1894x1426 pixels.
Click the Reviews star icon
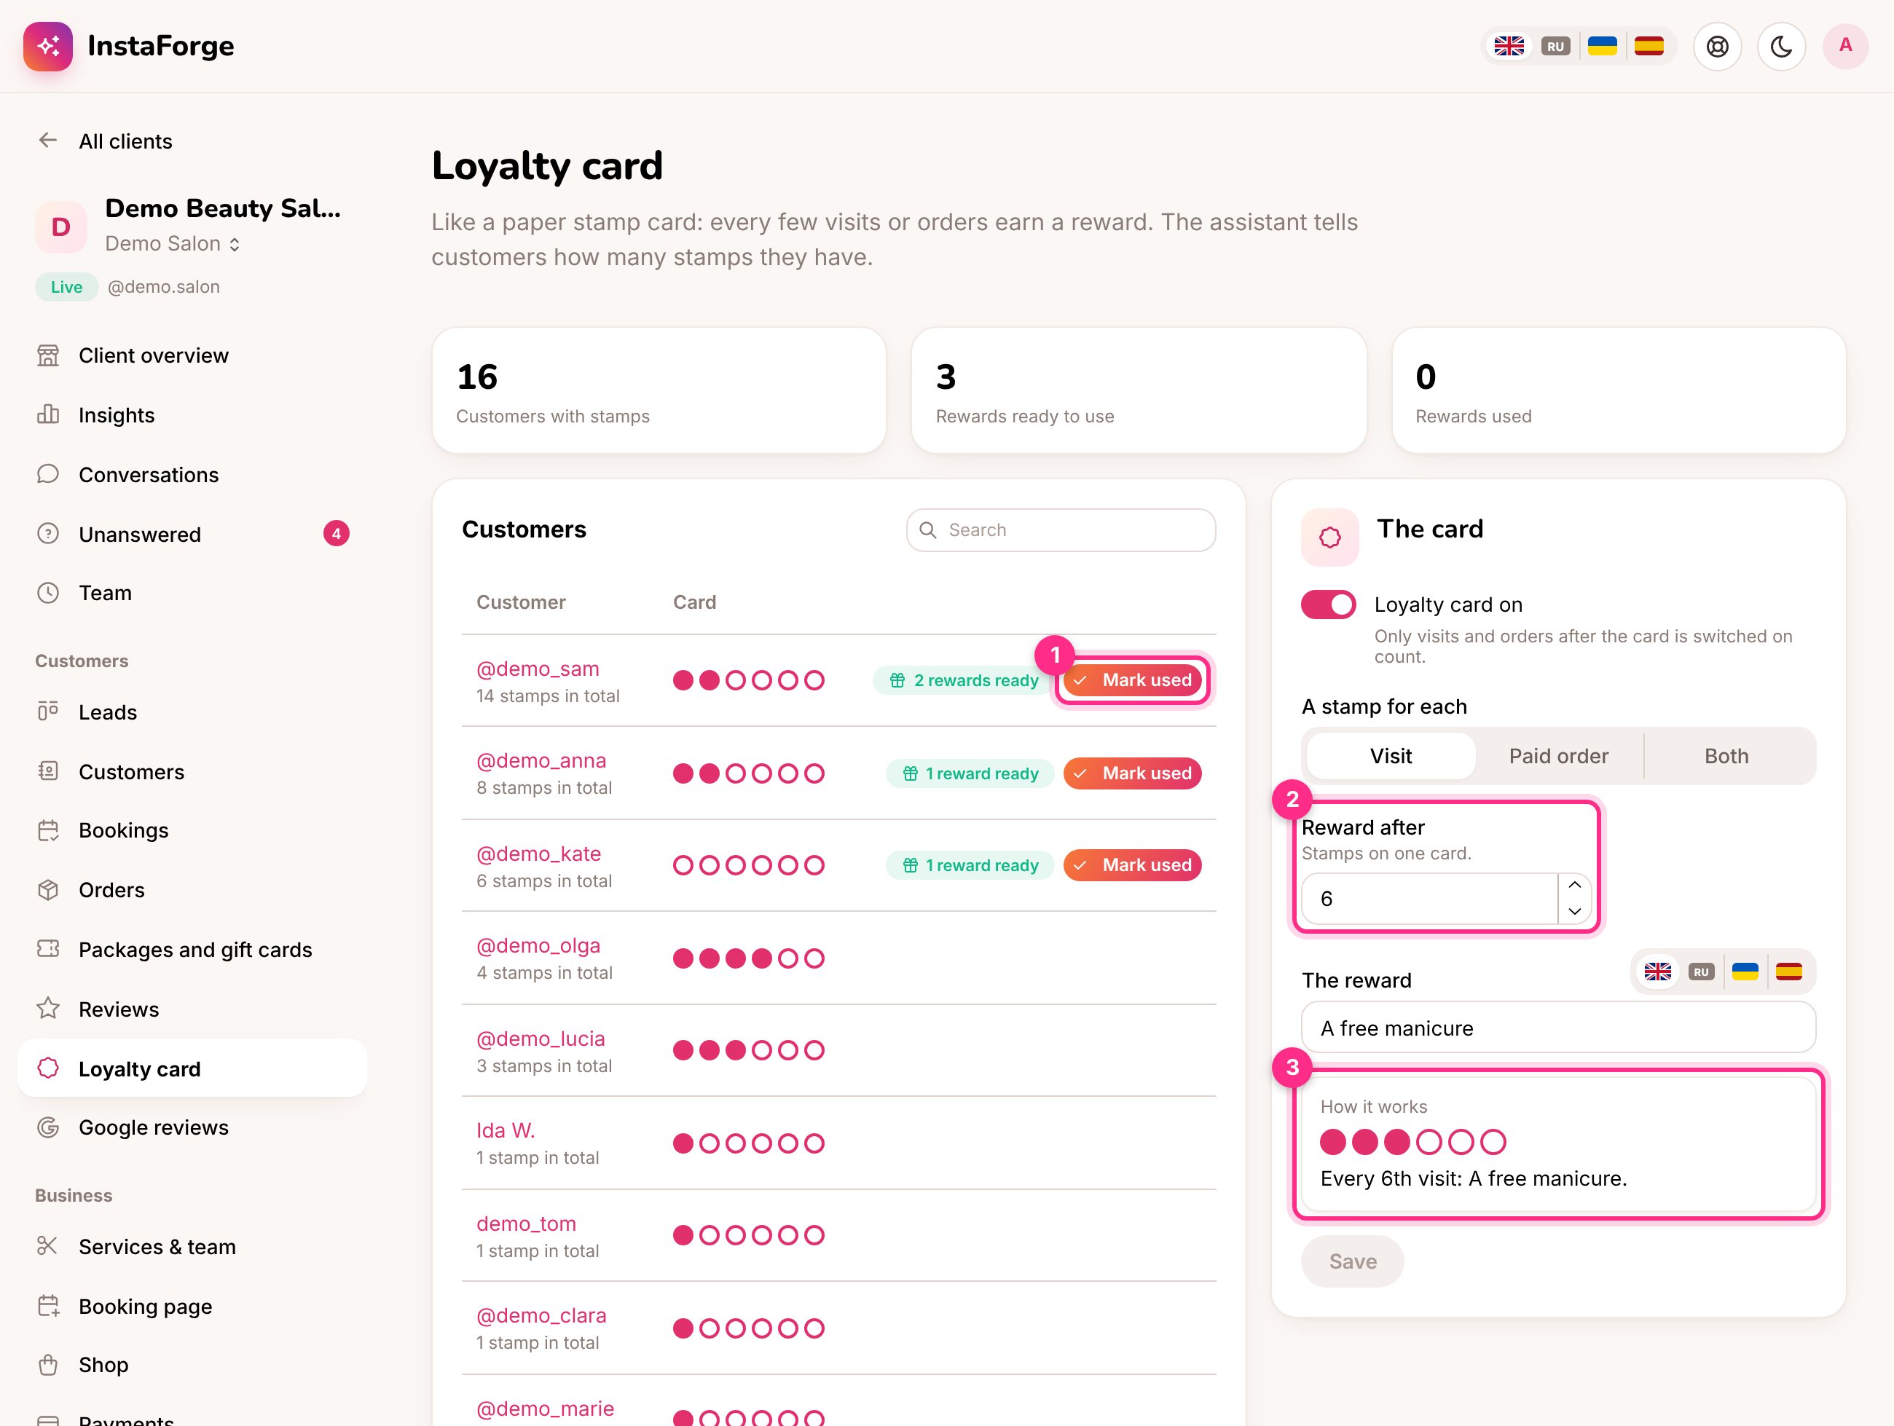click(x=48, y=1009)
